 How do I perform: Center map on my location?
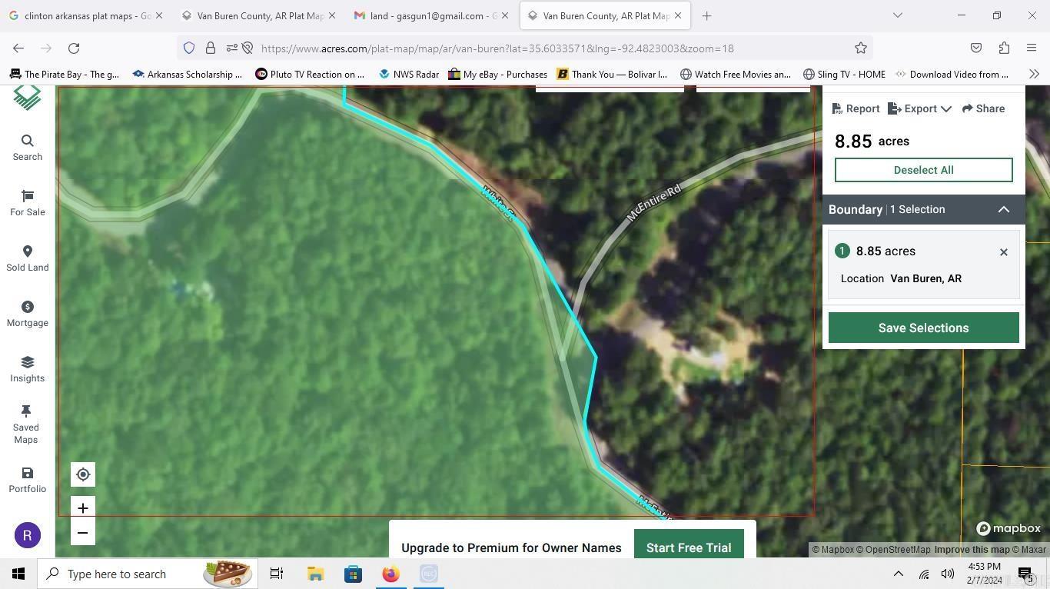(83, 475)
